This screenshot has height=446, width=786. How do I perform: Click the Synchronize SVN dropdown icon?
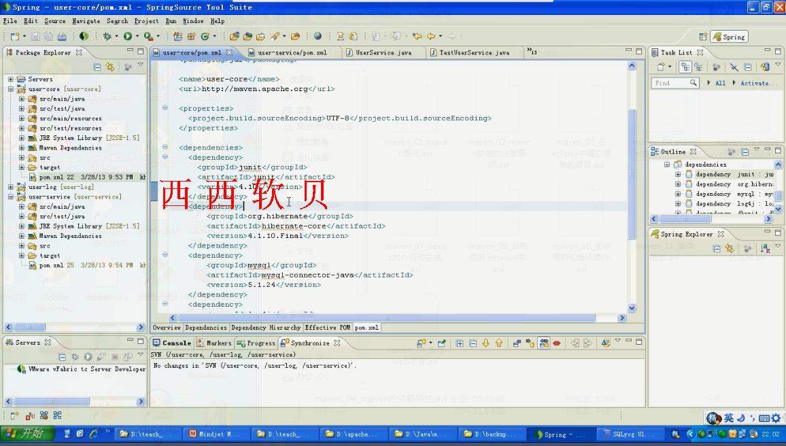pos(422,343)
